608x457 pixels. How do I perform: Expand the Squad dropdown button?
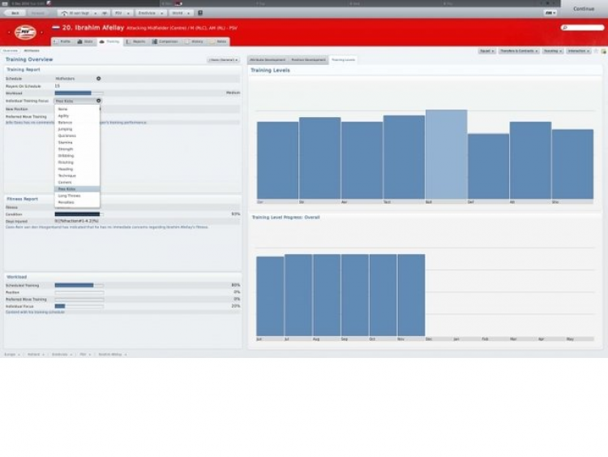[486, 51]
